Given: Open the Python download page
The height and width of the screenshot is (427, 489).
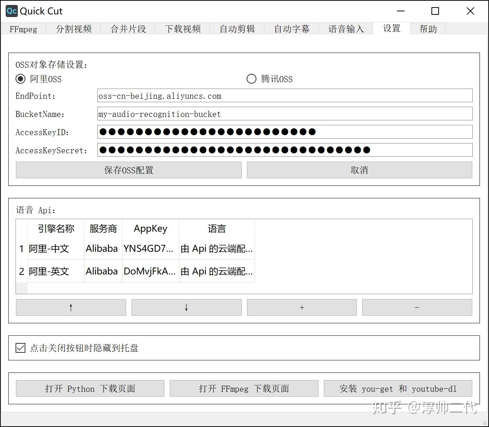Looking at the screenshot, I should [x=90, y=388].
